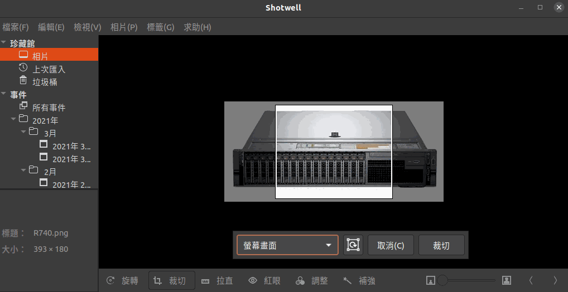Collapse the 事件 events section
Viewport: 568px width, 292px height.
click(3, 94)
